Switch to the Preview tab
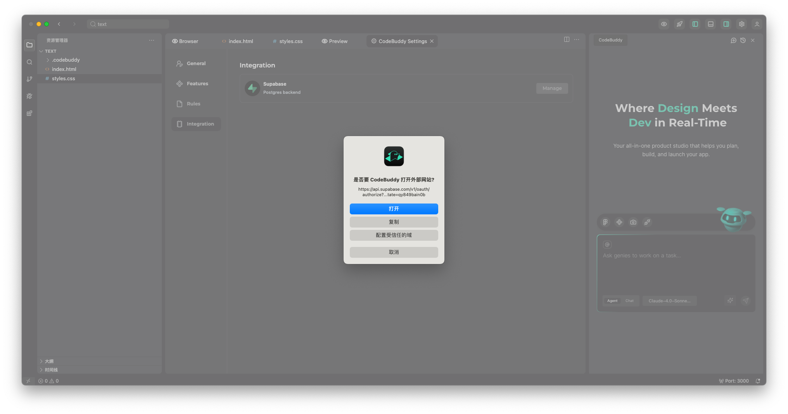The image size is (788, 414). click(335, 41)
